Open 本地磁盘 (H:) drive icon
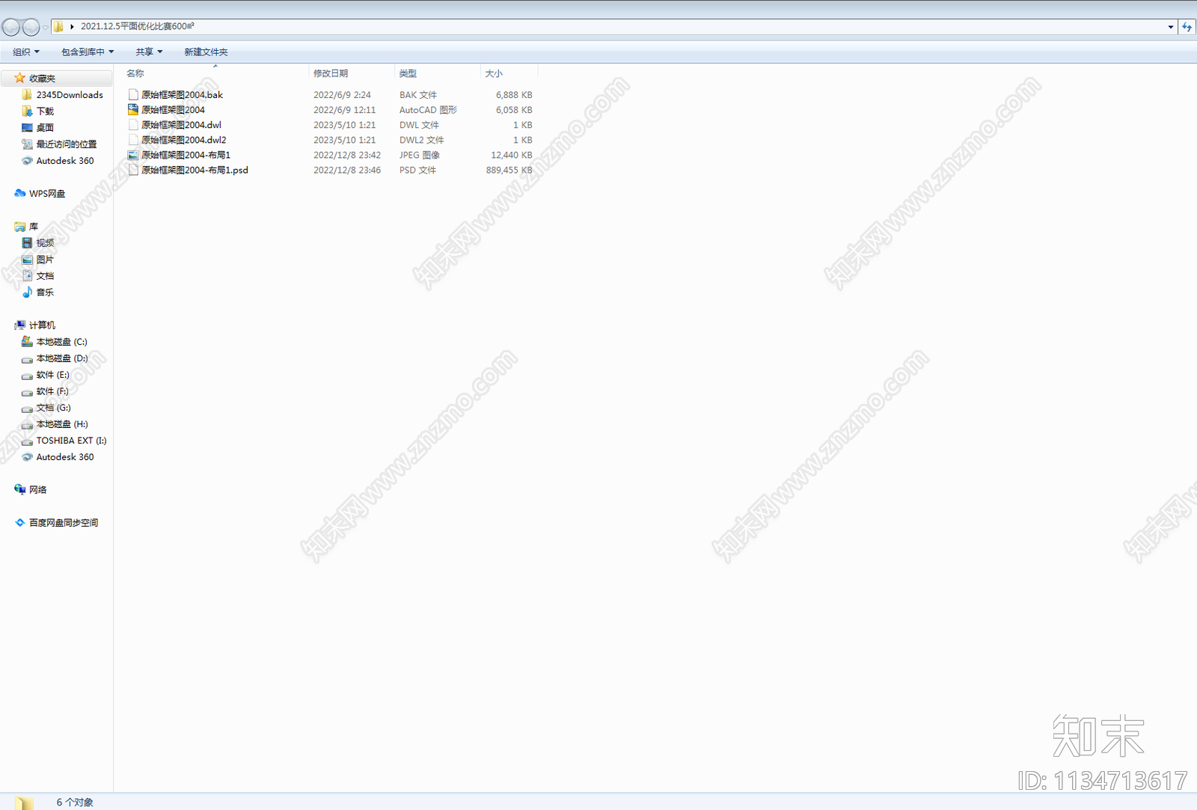Screen dimensions: 1197x810 pyautogui.click(x=27, y=425)
